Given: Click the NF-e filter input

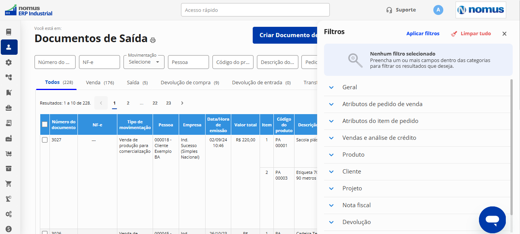Looking at the screenshot, I should pos(99,62).
